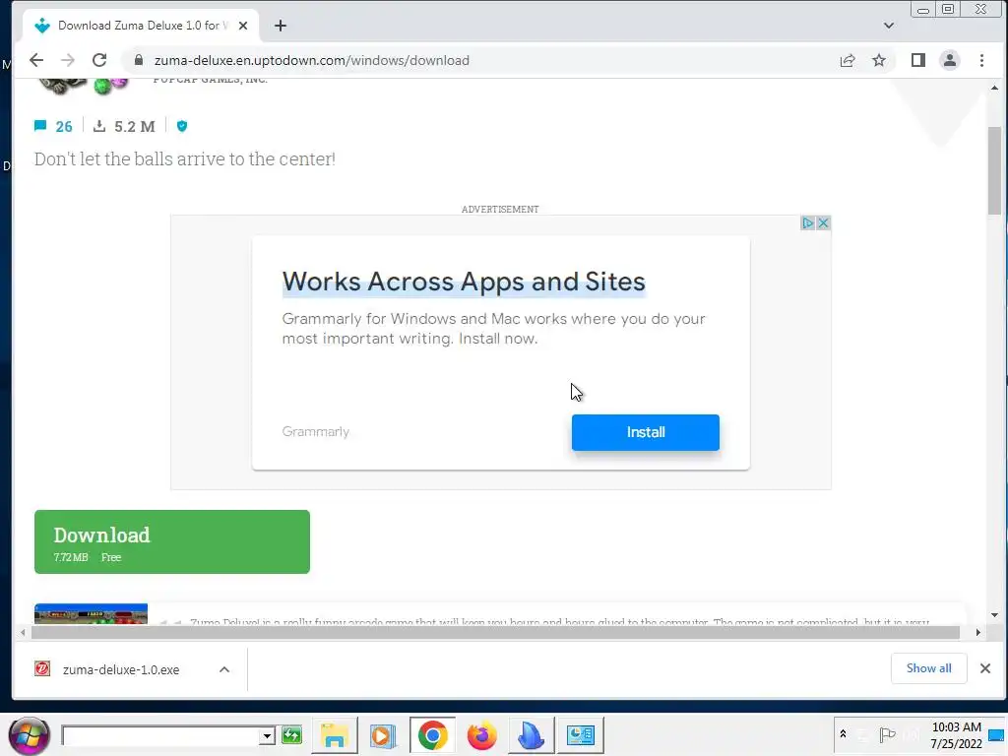Open the control panel taskbar icon
Image resolution: width=1008 pixels, height=756 pixels.
coord(581,735)
